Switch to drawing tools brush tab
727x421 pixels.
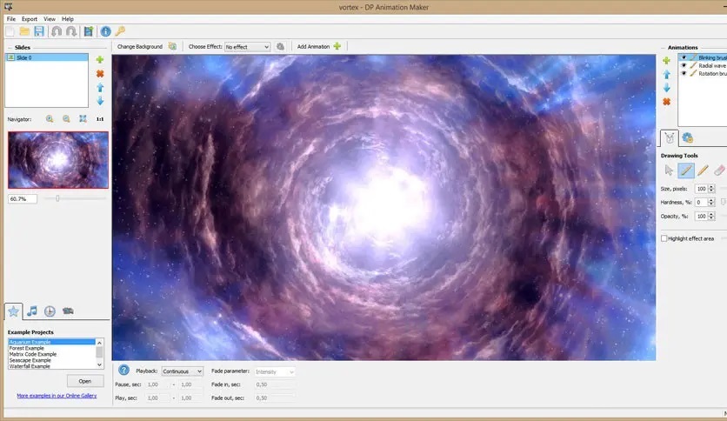point(669,137)
